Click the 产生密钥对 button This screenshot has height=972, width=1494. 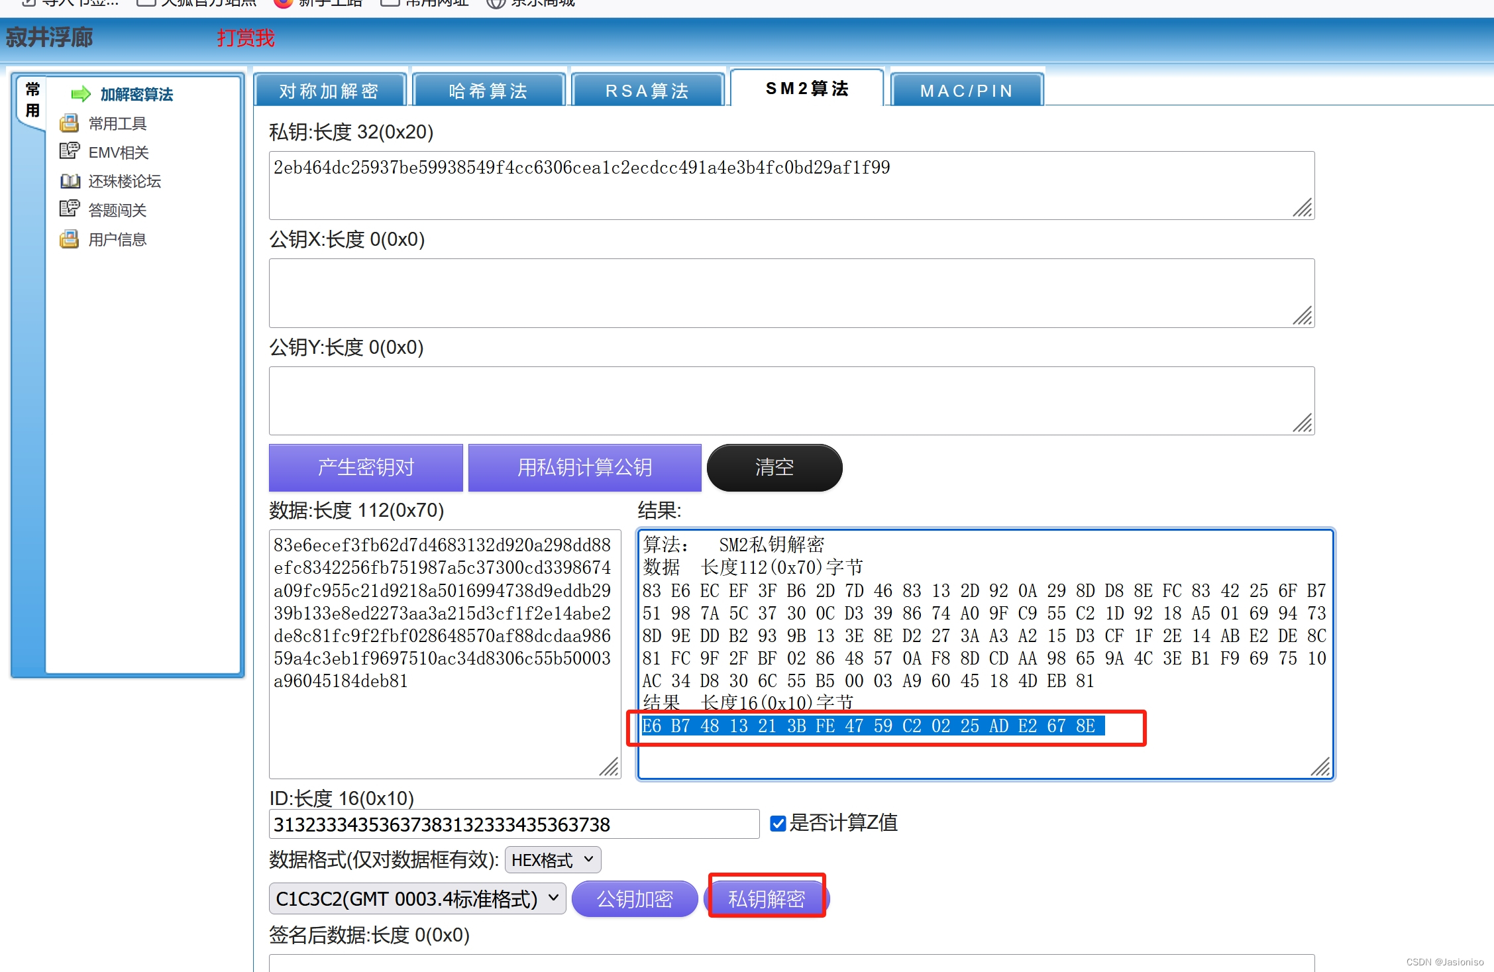tap(366, 468)
